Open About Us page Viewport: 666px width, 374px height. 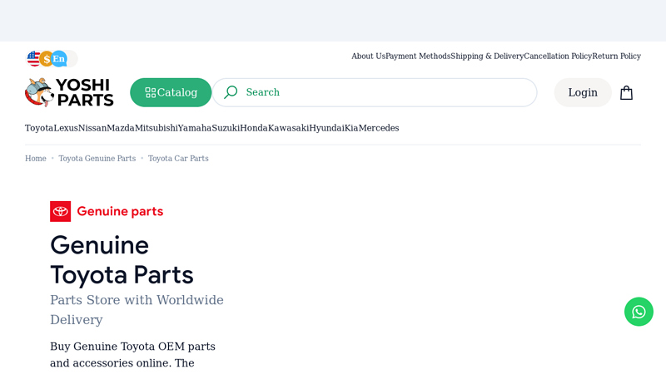point(368,56)
